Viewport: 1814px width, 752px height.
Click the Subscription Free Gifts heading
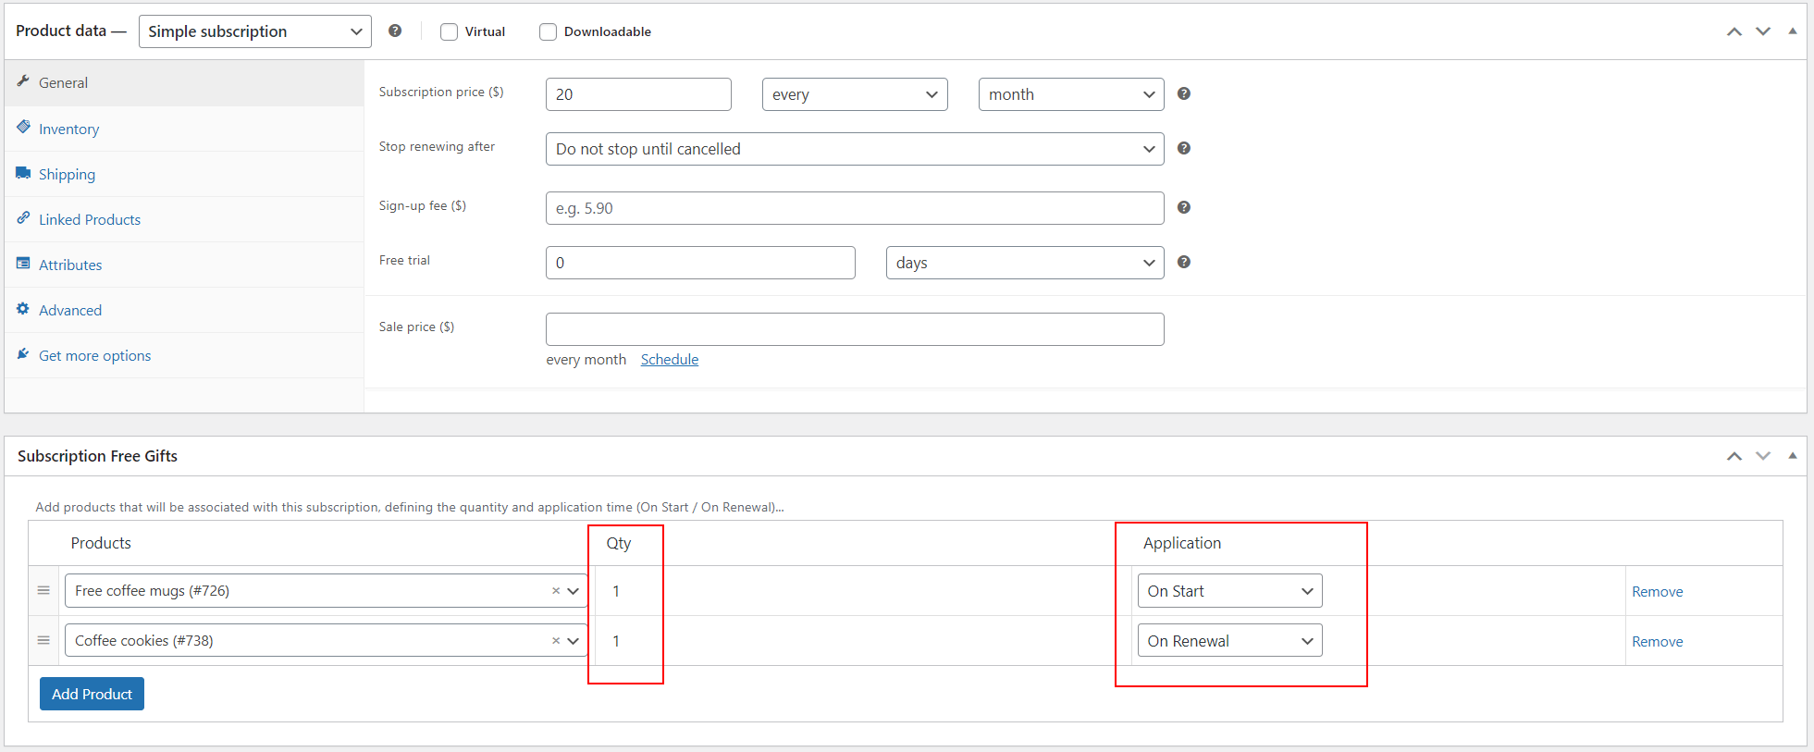(97, 456)
